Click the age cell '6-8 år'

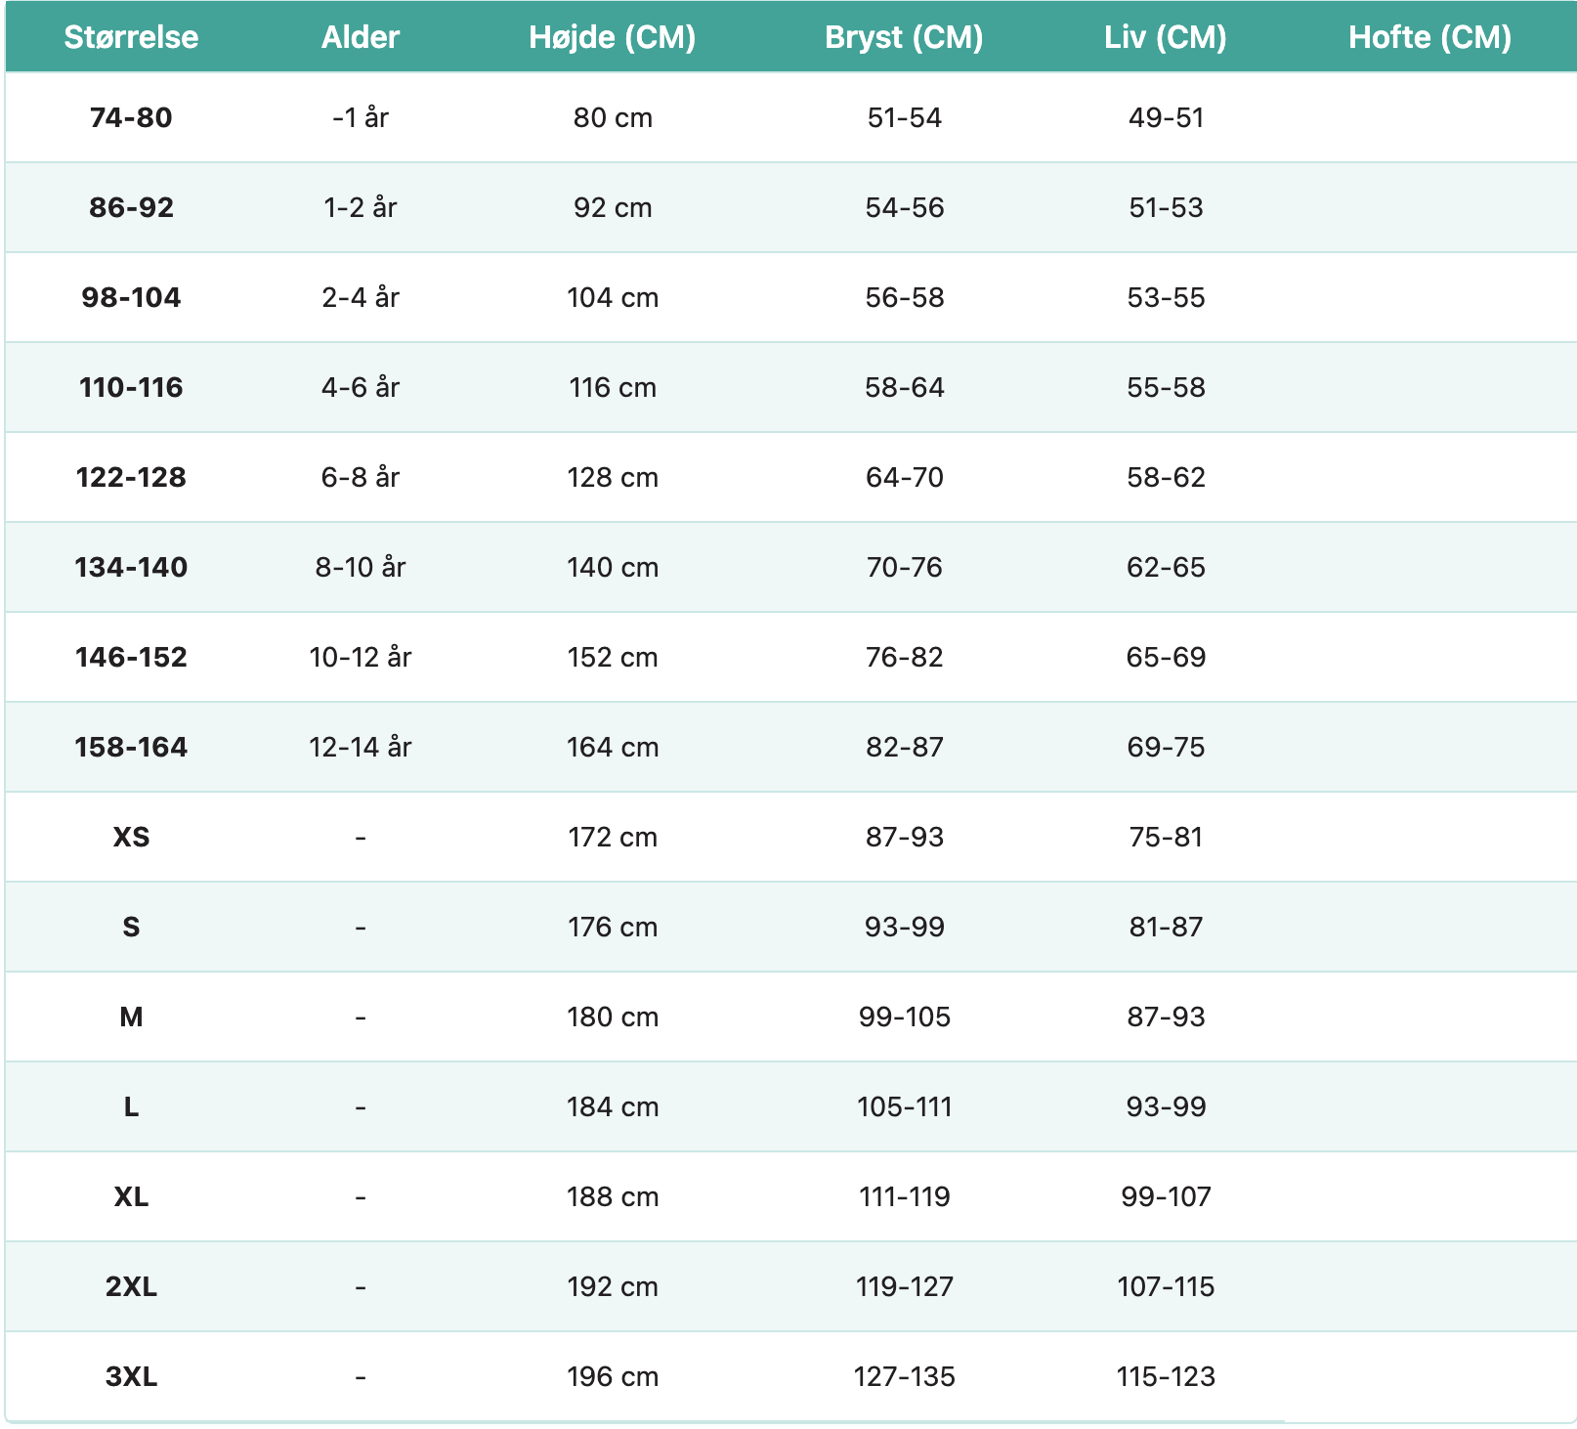pyautogui.click(x=361, y=477)
